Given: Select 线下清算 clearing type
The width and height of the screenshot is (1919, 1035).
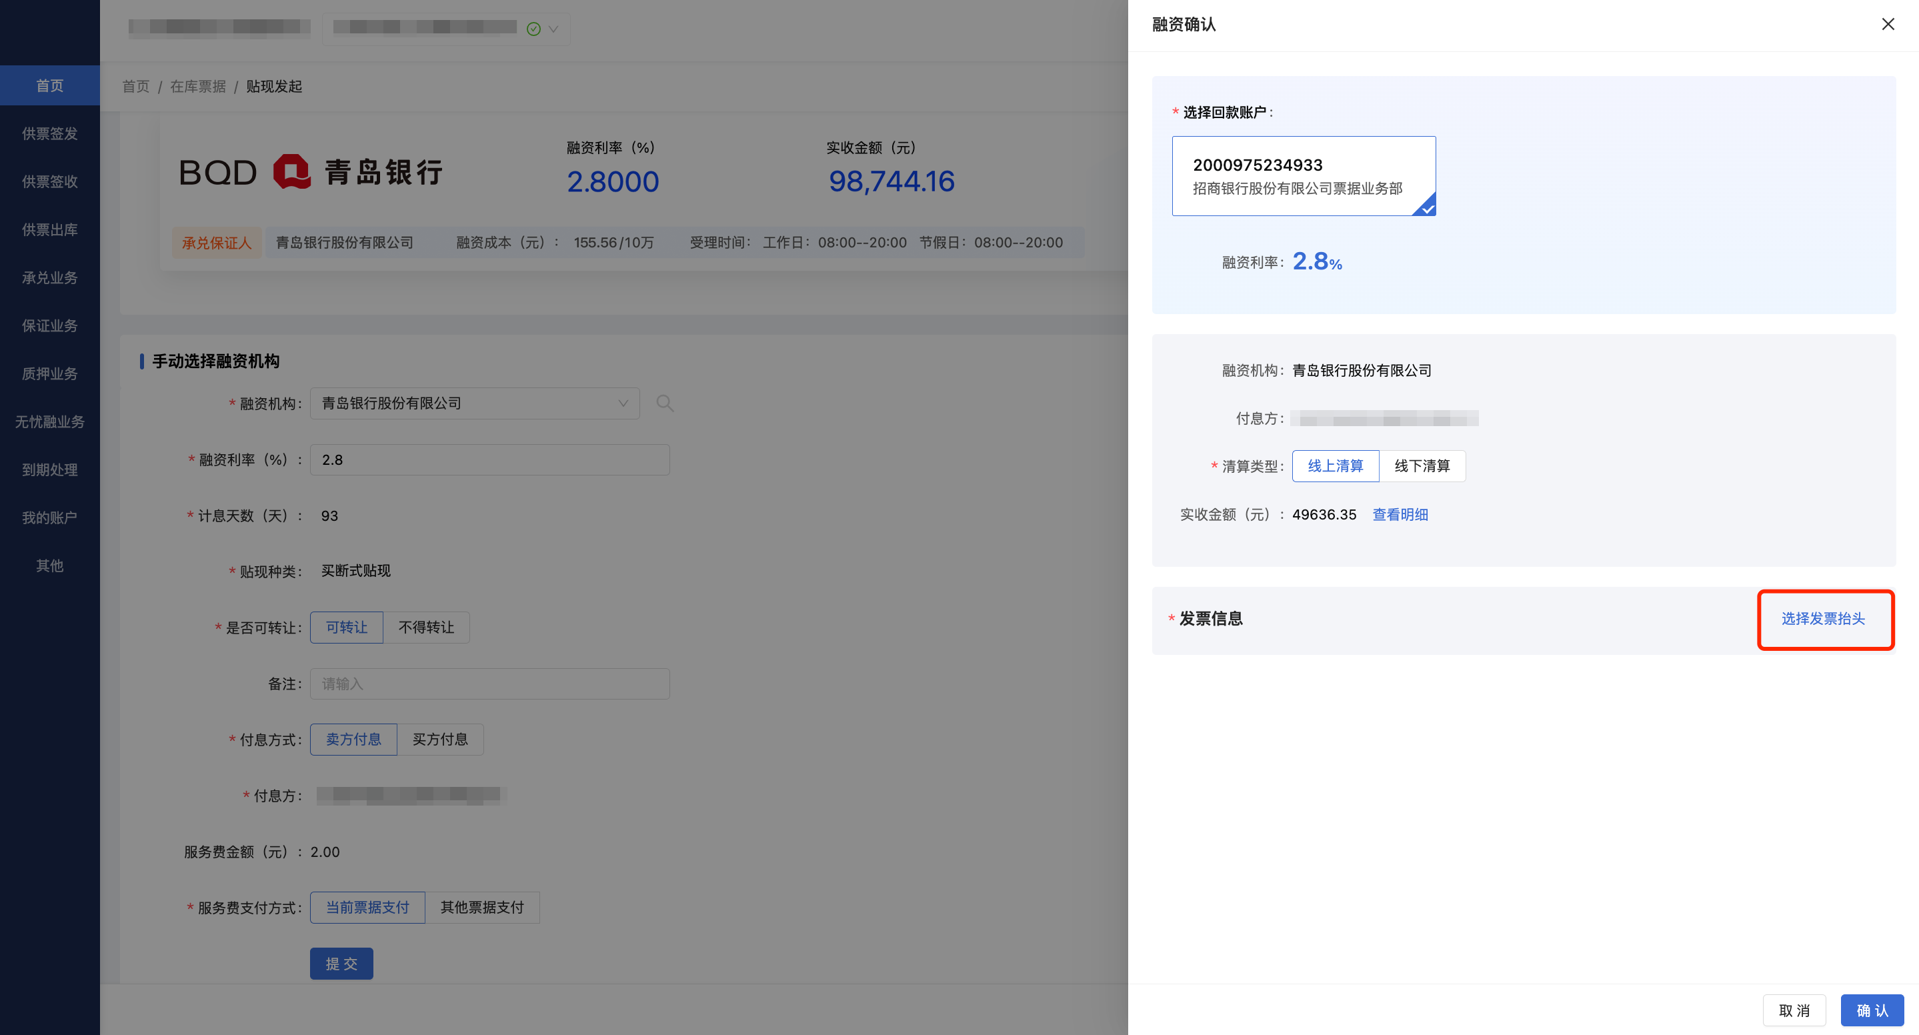Looking at the screenshot, I should [x=1422, y=465].
